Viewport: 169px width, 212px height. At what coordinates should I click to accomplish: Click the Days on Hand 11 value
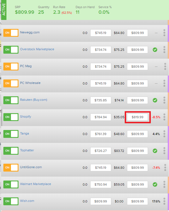pos(77,12)
